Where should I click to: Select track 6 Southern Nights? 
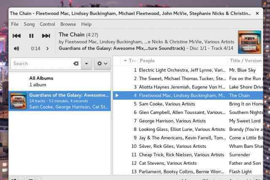coord(188,112)
